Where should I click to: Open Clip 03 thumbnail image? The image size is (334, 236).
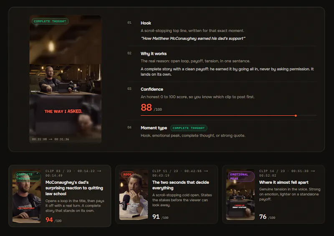click(27, 196)
